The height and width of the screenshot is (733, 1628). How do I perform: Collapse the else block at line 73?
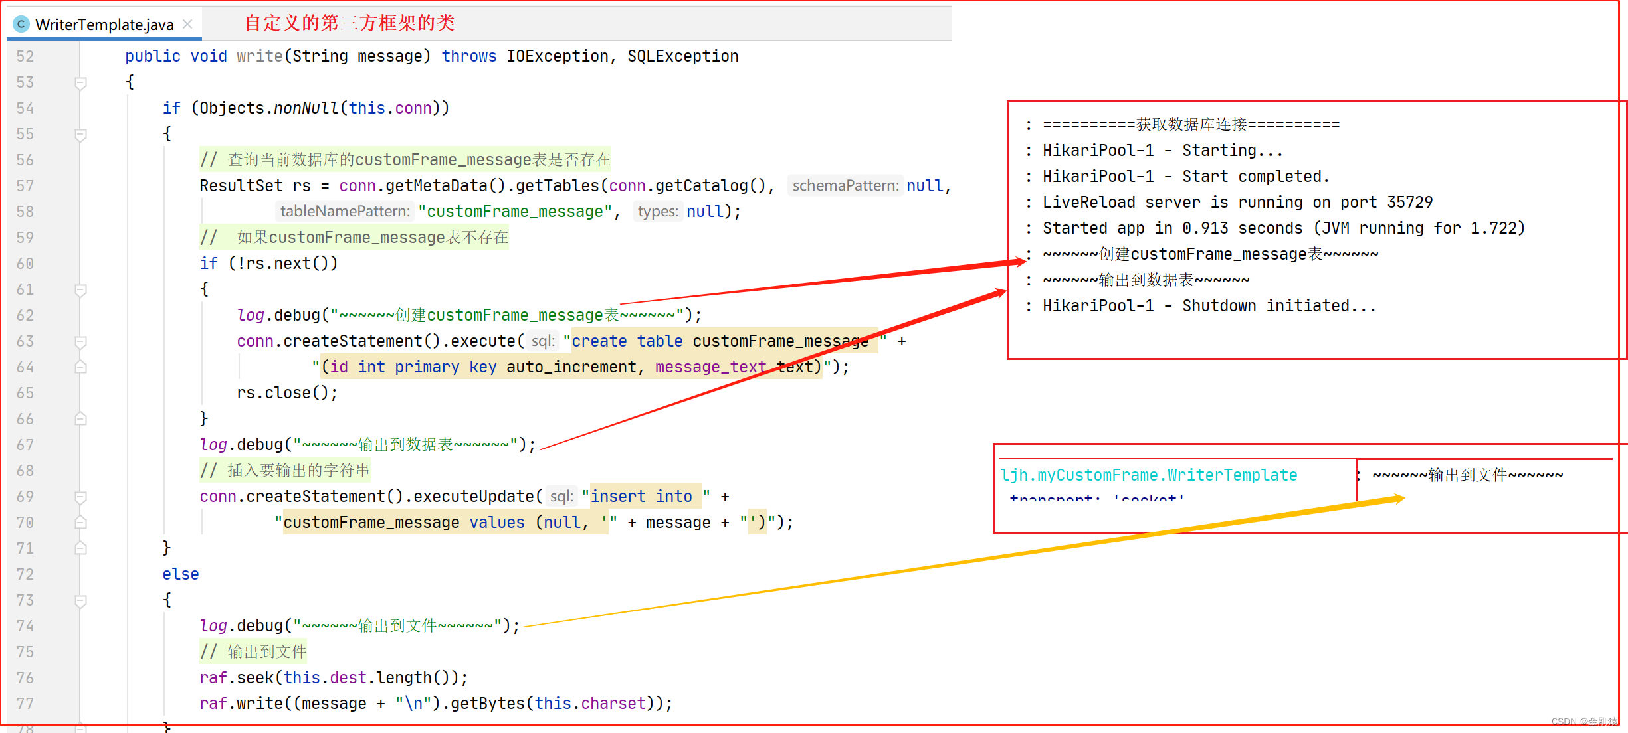pos(80,600)
